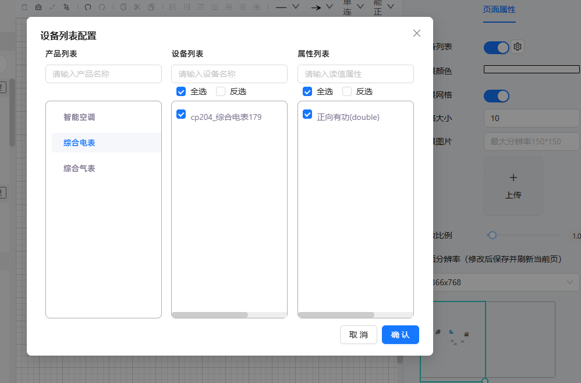Uncheck device cp204_综合电表179
Viewport: 581px width, 383px height.
click(181, 114)
